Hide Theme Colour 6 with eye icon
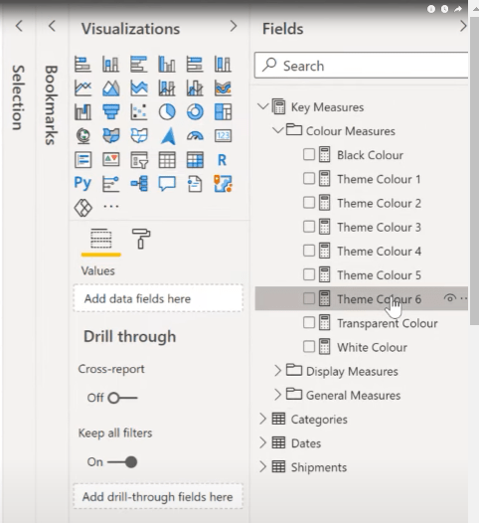479x523 pixels. click(x=449, y=298)
